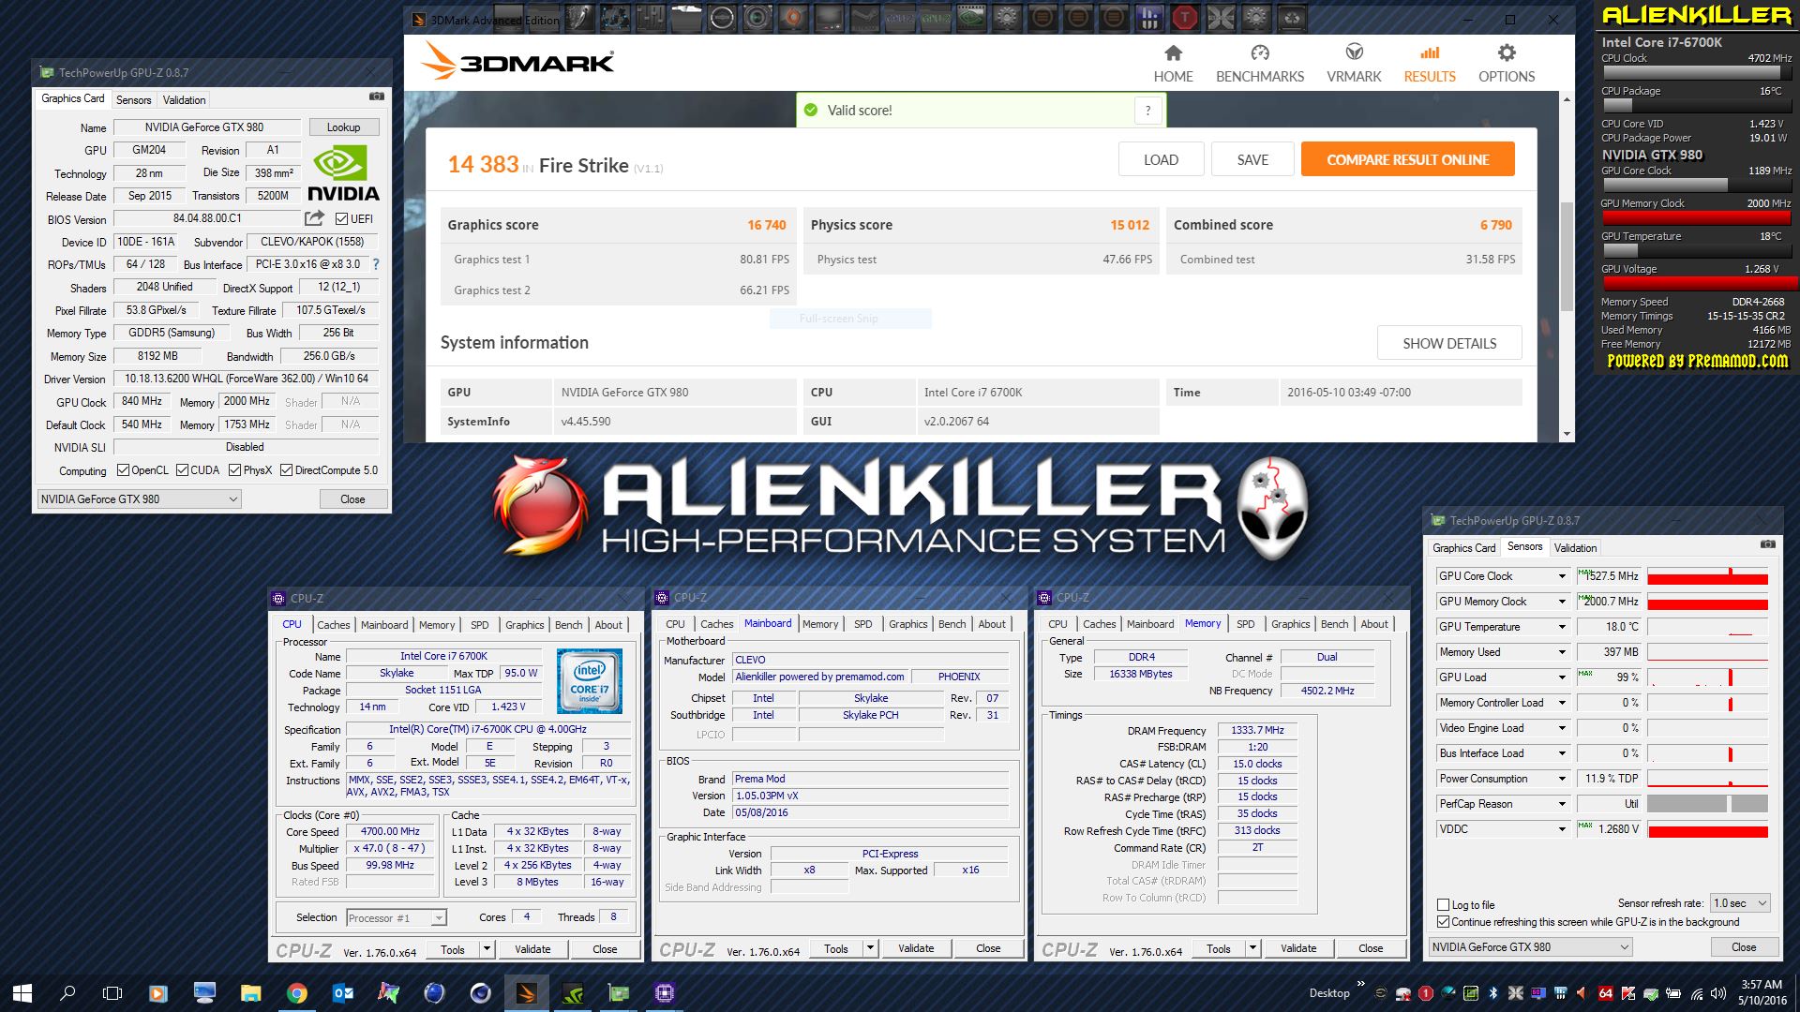Switch to Sensors tab in left GPU-Z
Screen dimensions: 1800x1012
click(133, 100)
